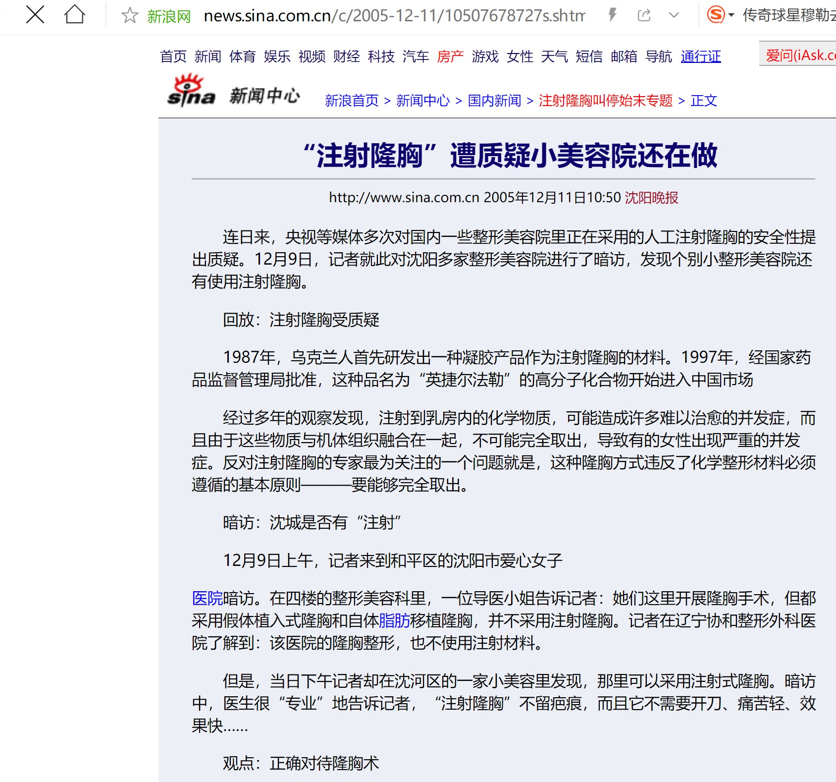The height and width of the screenshot is (782, 836).
Task: Open 体育 in the top navigation
Action: coord(243,56)
